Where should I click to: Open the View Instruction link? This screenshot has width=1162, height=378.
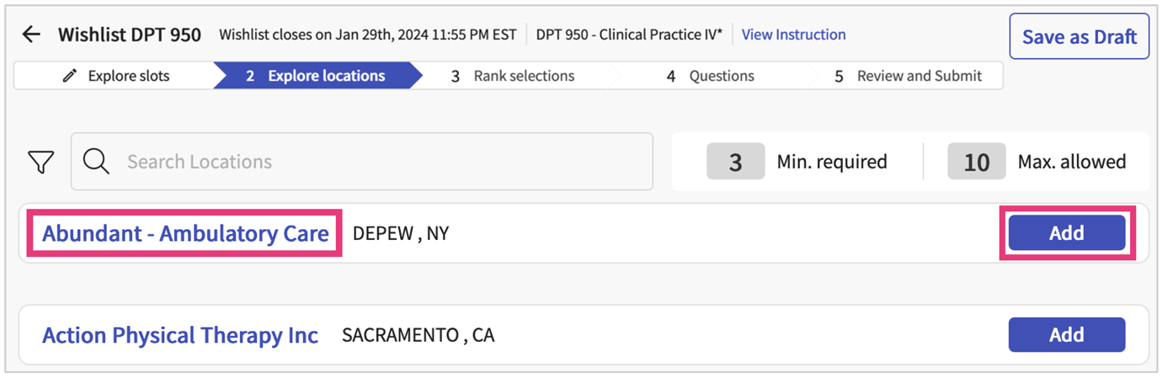pyautogui.click(x=793, y=35)
